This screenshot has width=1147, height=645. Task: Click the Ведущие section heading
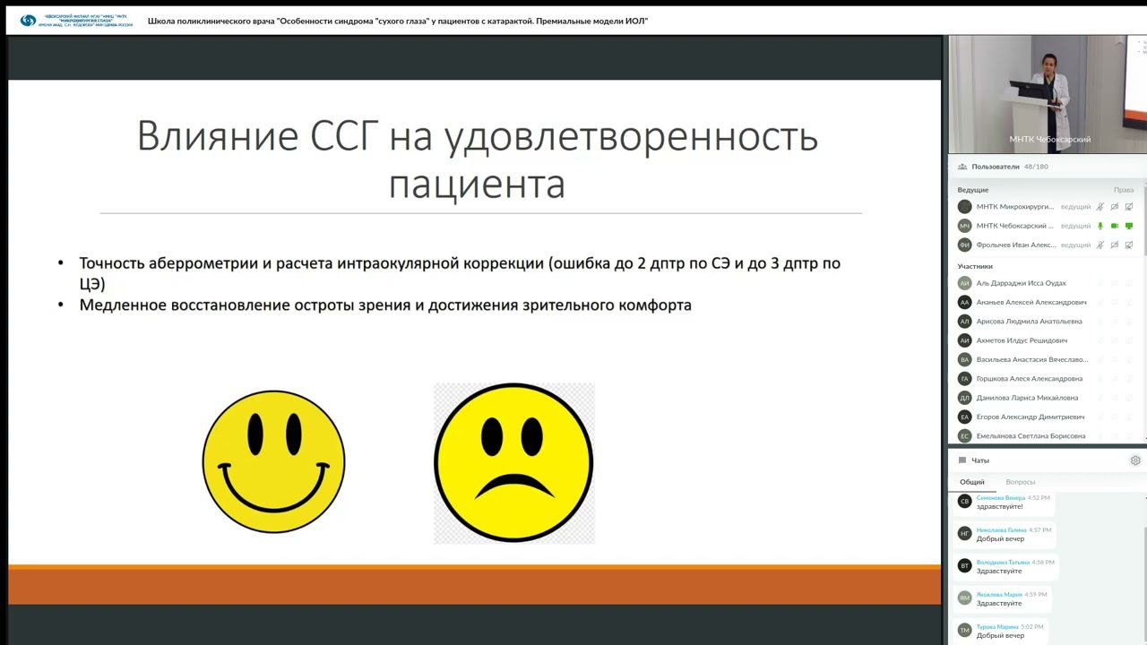coord(972,190)
